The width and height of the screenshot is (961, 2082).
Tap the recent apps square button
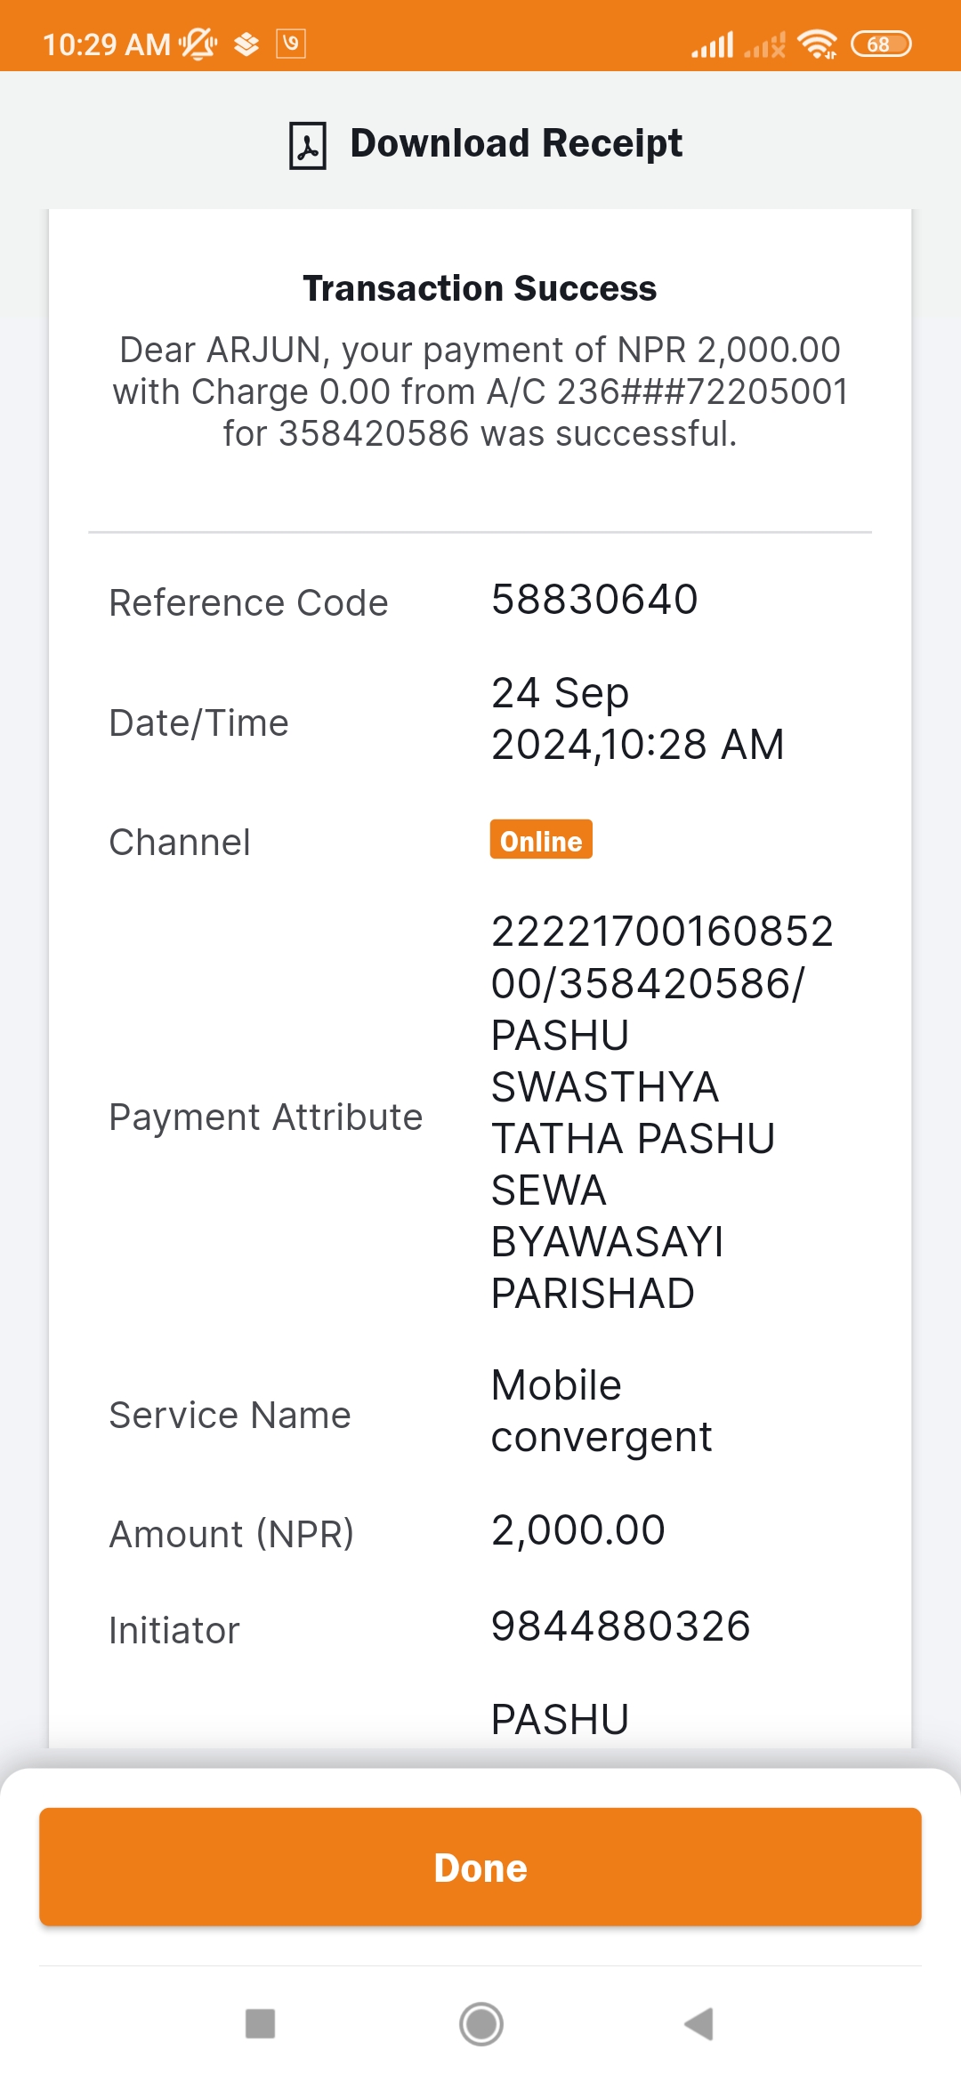[x=260, y=2023]
